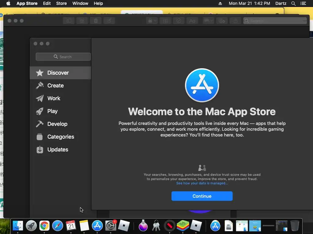Click the trash delete button in Notes toolbar
Screen dimensions: 313x234
[x=96, y=21]
